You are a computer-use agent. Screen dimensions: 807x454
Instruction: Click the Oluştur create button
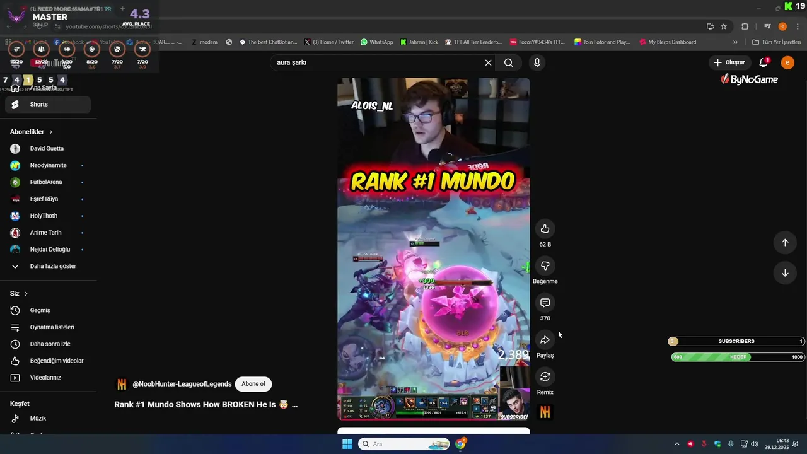pyautogui.click(x=729, y=62)
